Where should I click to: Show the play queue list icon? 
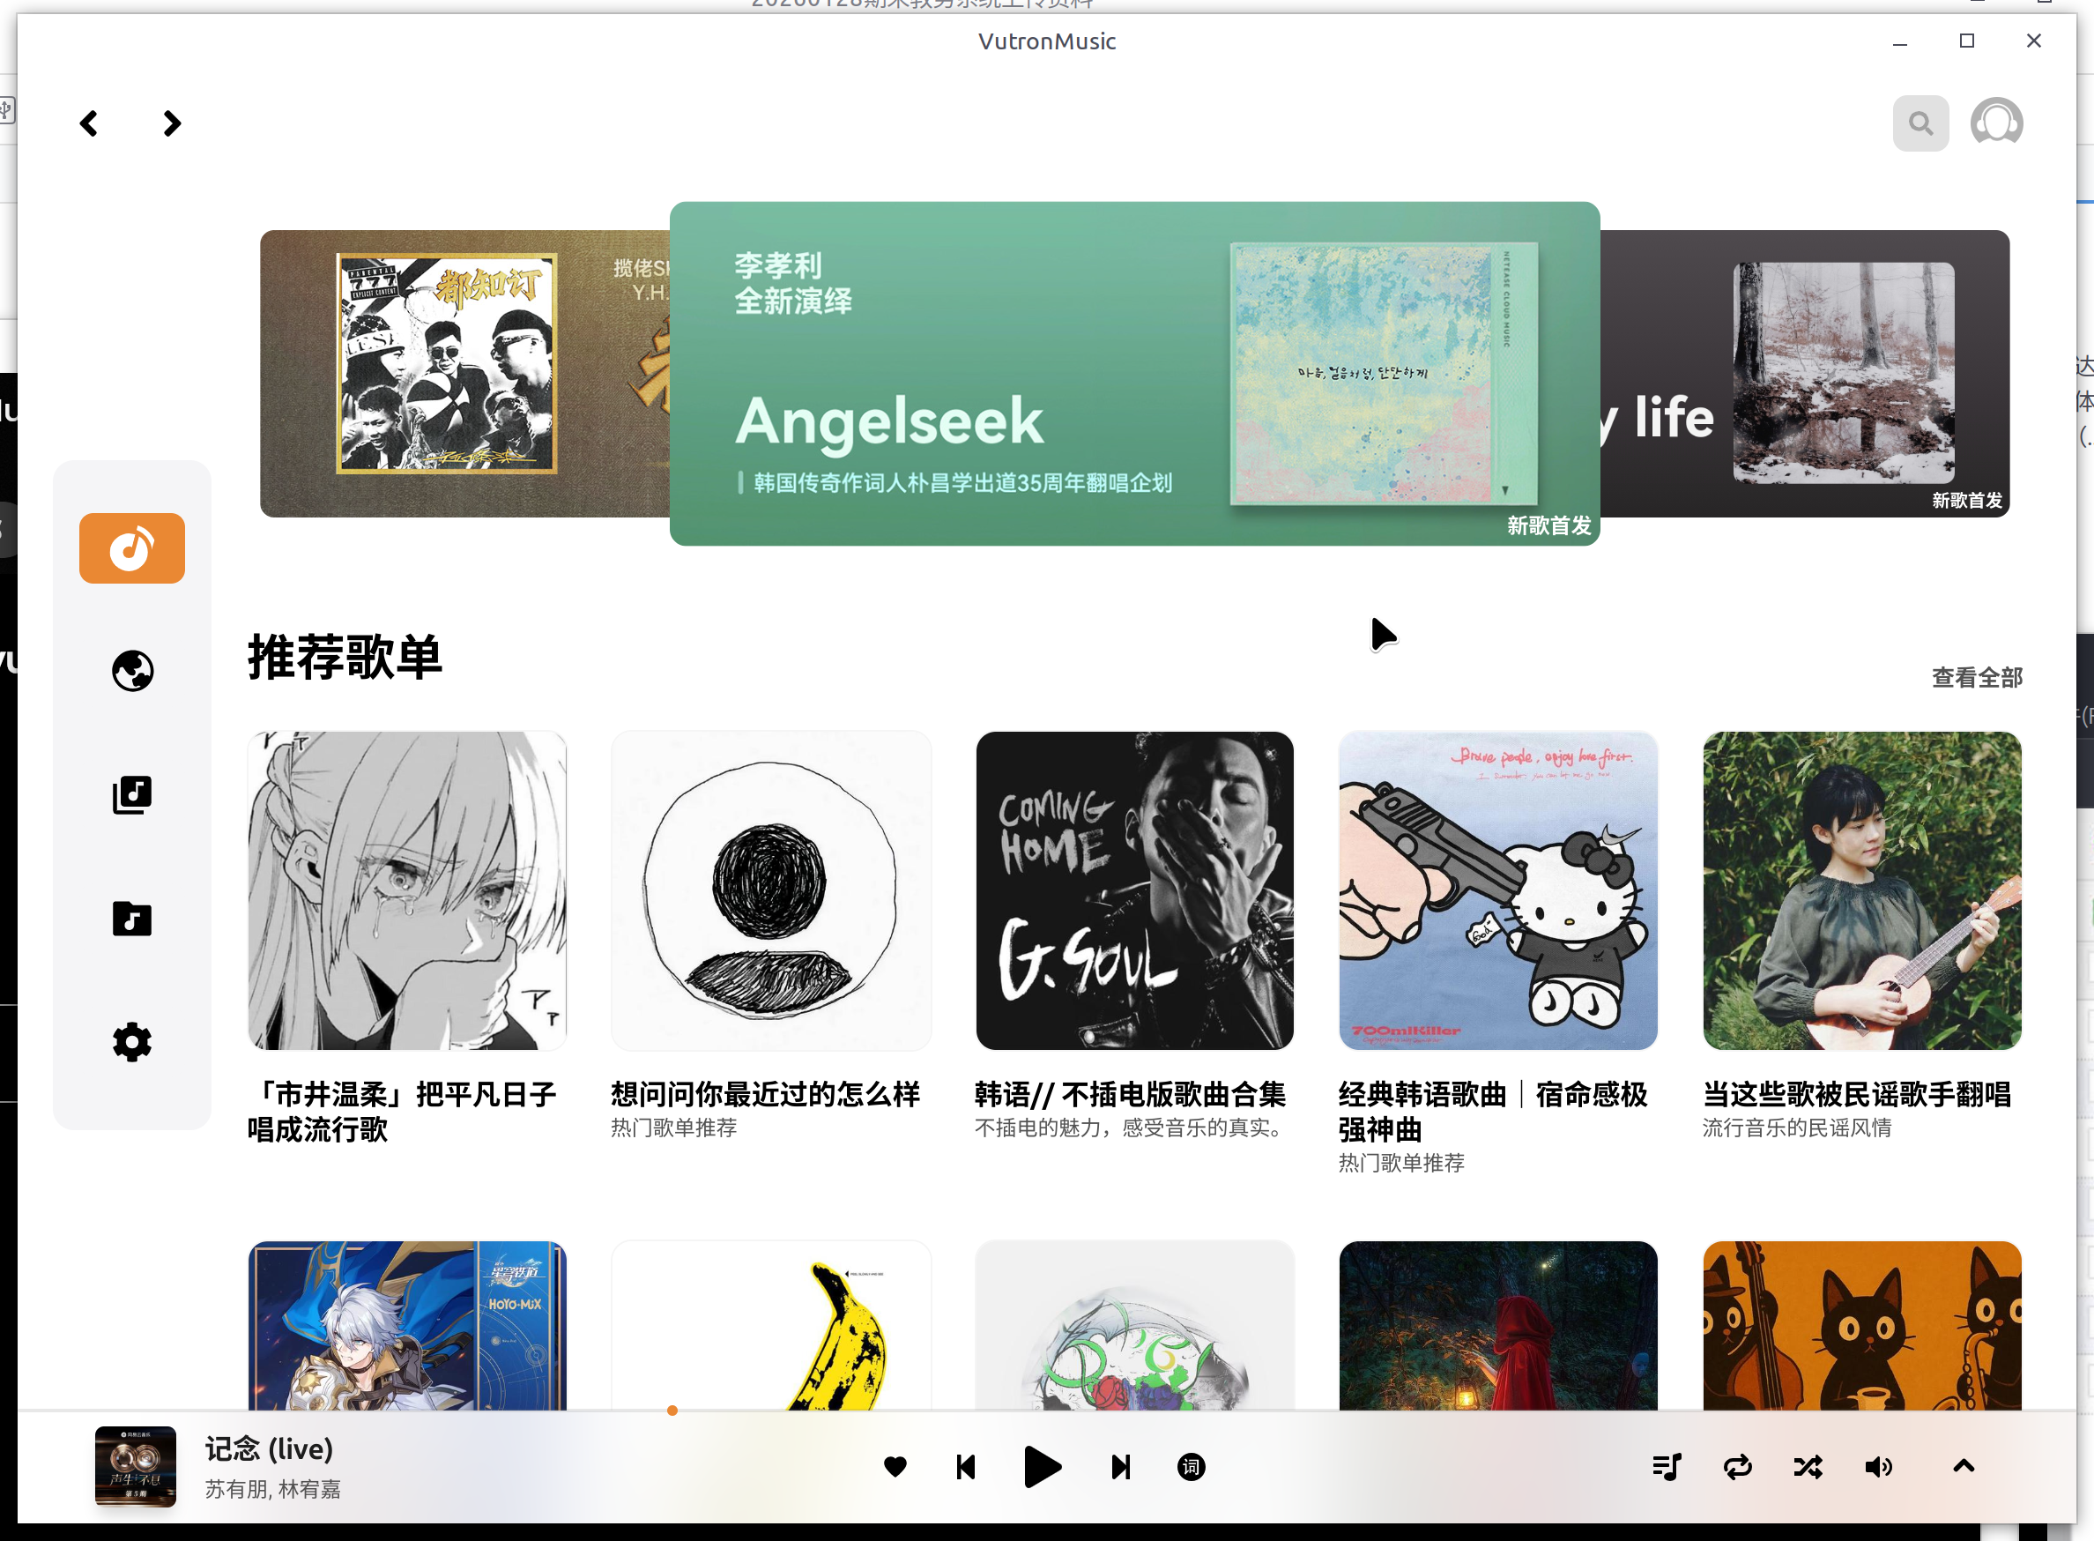(x=1666, y=1467)
